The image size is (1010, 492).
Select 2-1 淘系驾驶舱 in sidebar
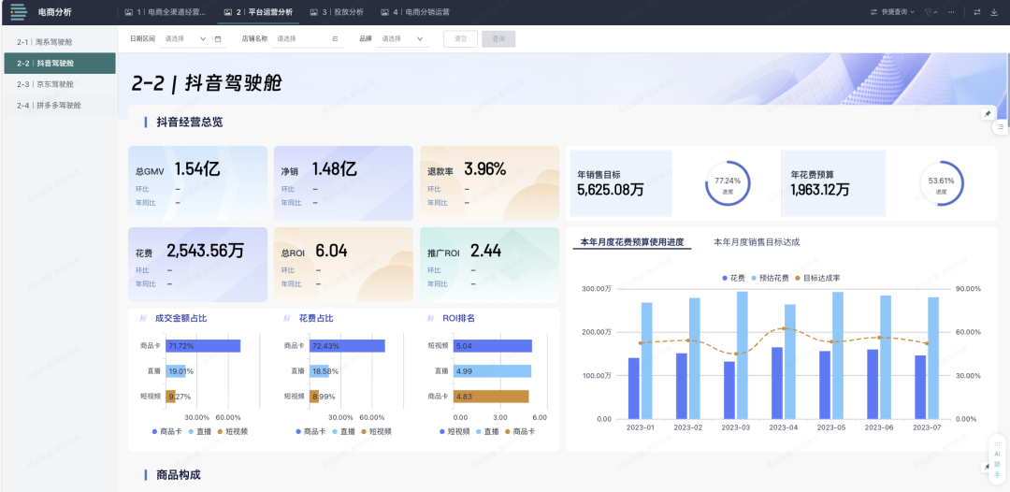point(59,42)
